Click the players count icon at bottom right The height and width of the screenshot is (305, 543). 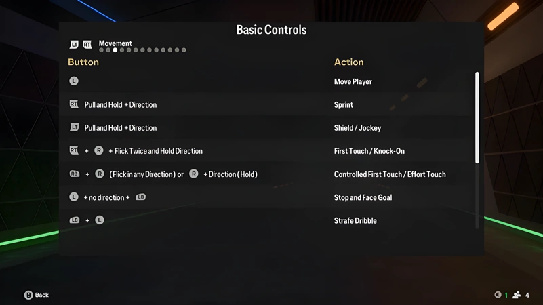click(517, 295)
